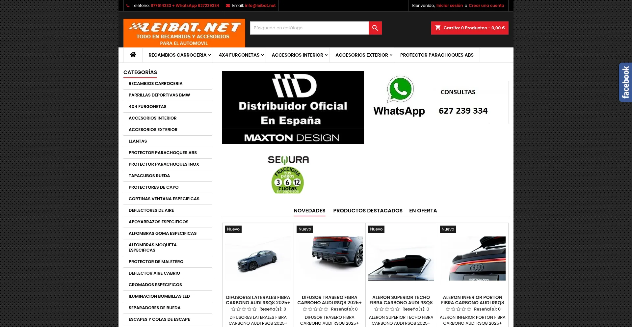This screenshot has height=327, width=632.
Task: Click the Categorías heading
Action: pyautogui.click(x=140, y=72)
